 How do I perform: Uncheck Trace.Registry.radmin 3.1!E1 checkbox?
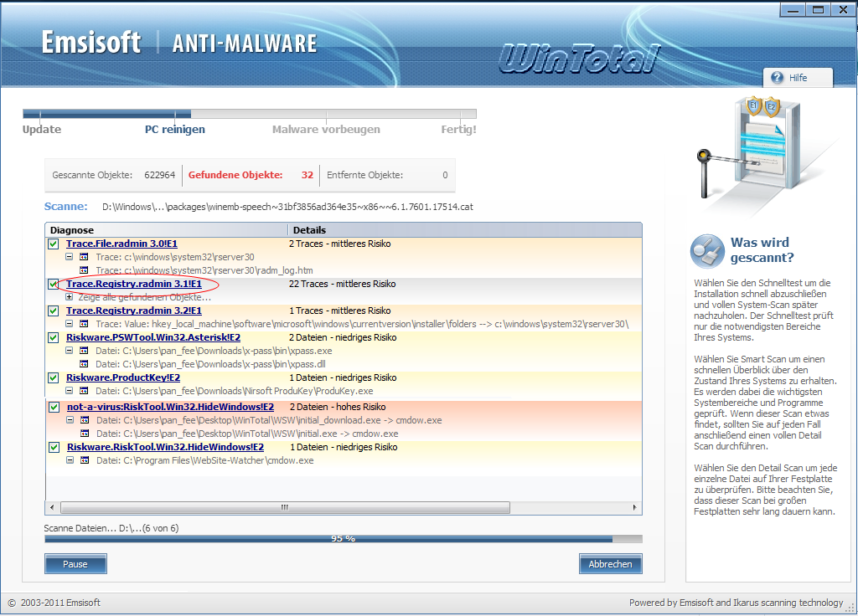point(53,285)
